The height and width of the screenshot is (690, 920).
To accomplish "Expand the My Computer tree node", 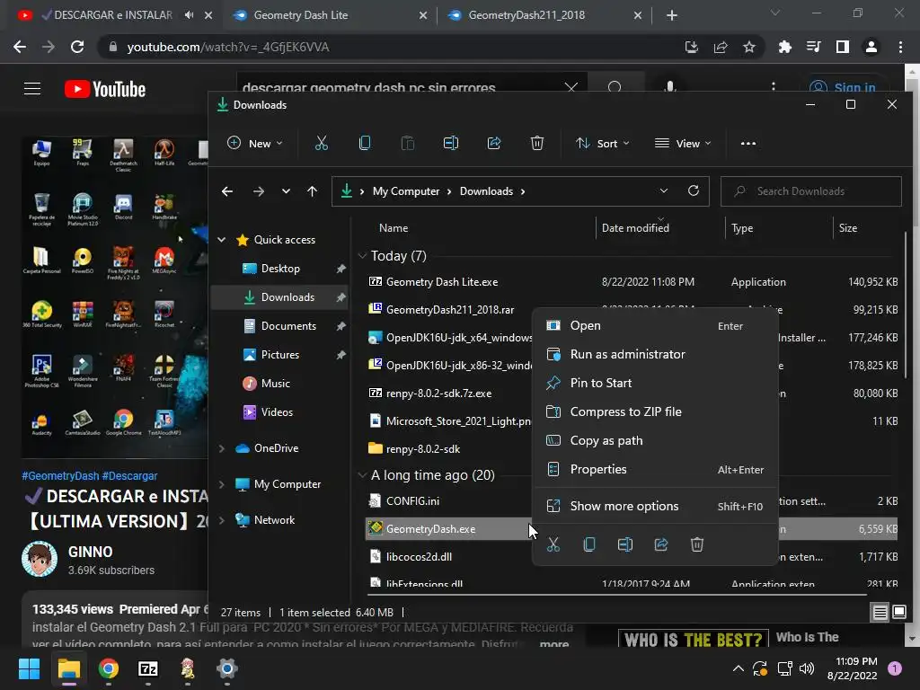I will [x=222, y=484].
